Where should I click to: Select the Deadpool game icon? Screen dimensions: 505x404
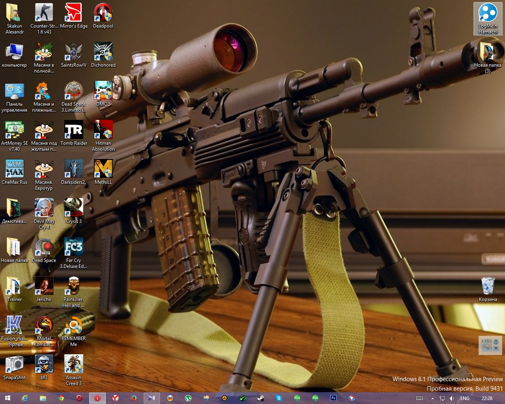[x=103, y=16]
